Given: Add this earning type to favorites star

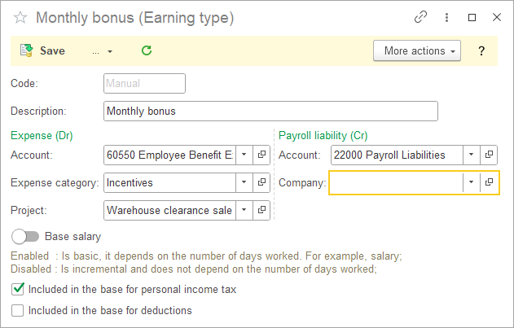Looking at the screenshot, I should 20,17.
